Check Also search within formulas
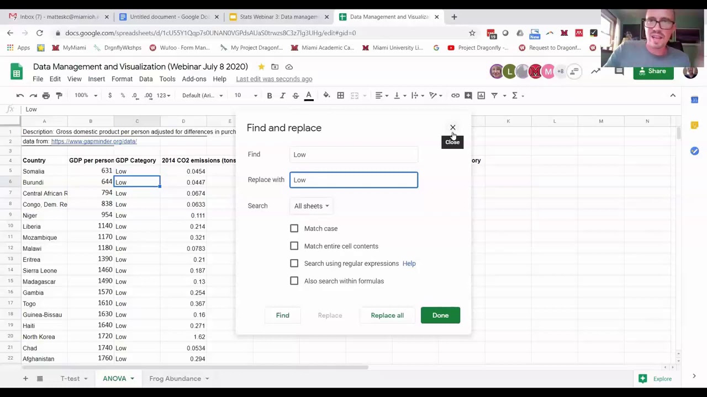 tap(294, 281)
